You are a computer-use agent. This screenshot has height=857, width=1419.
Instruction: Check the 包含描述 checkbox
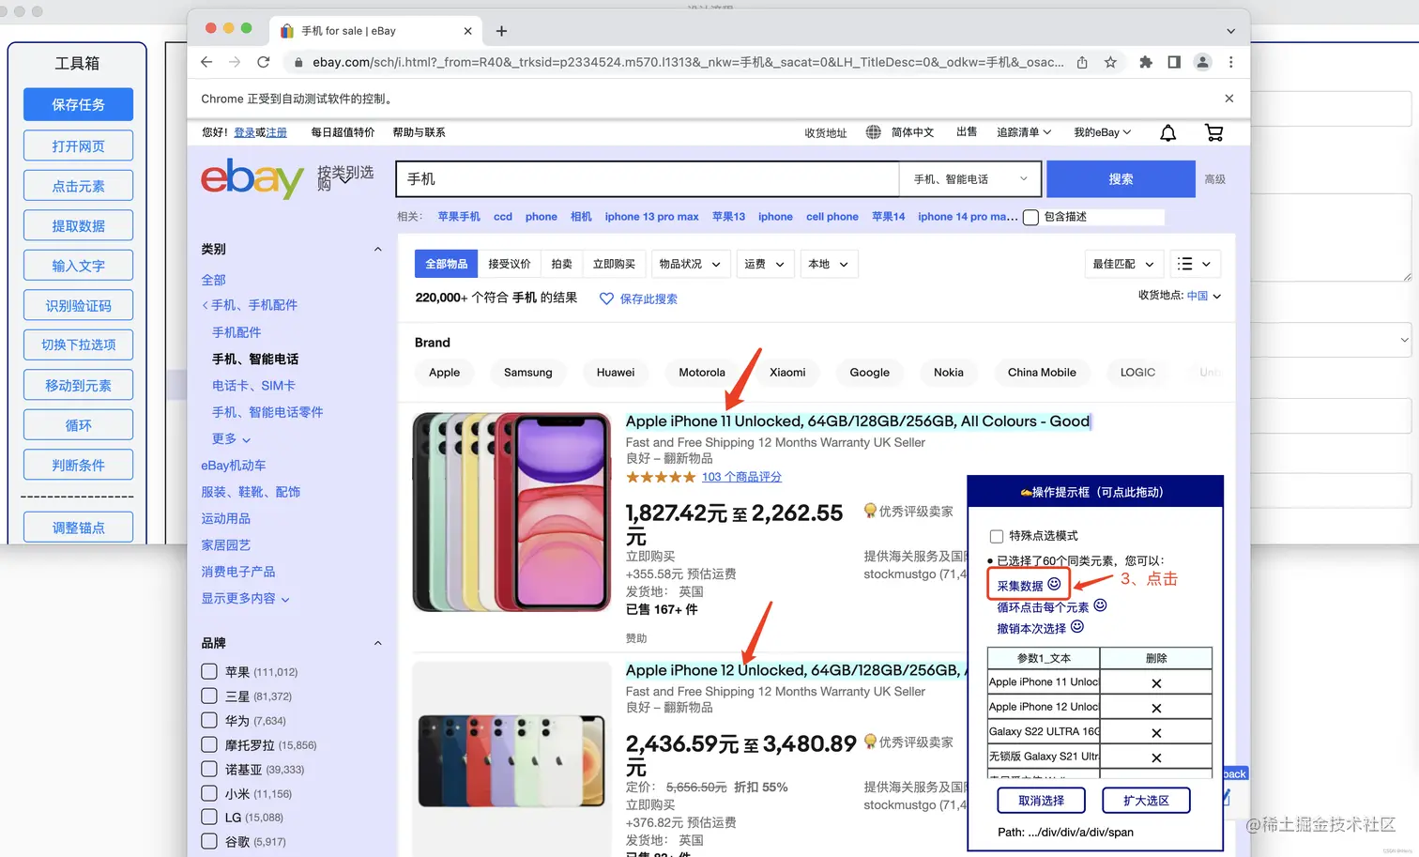coord(1030,217)
